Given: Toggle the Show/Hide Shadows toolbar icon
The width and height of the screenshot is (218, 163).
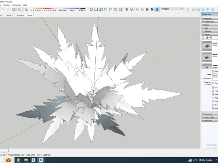Looking at the screenshot, I should point(26,10).
